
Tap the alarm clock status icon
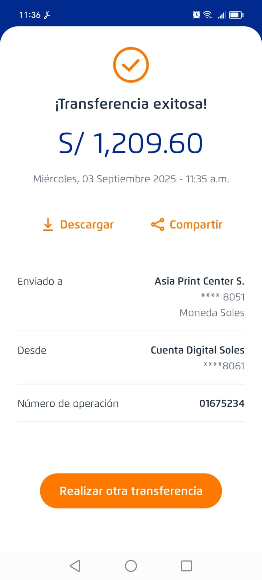coord(196,15)
